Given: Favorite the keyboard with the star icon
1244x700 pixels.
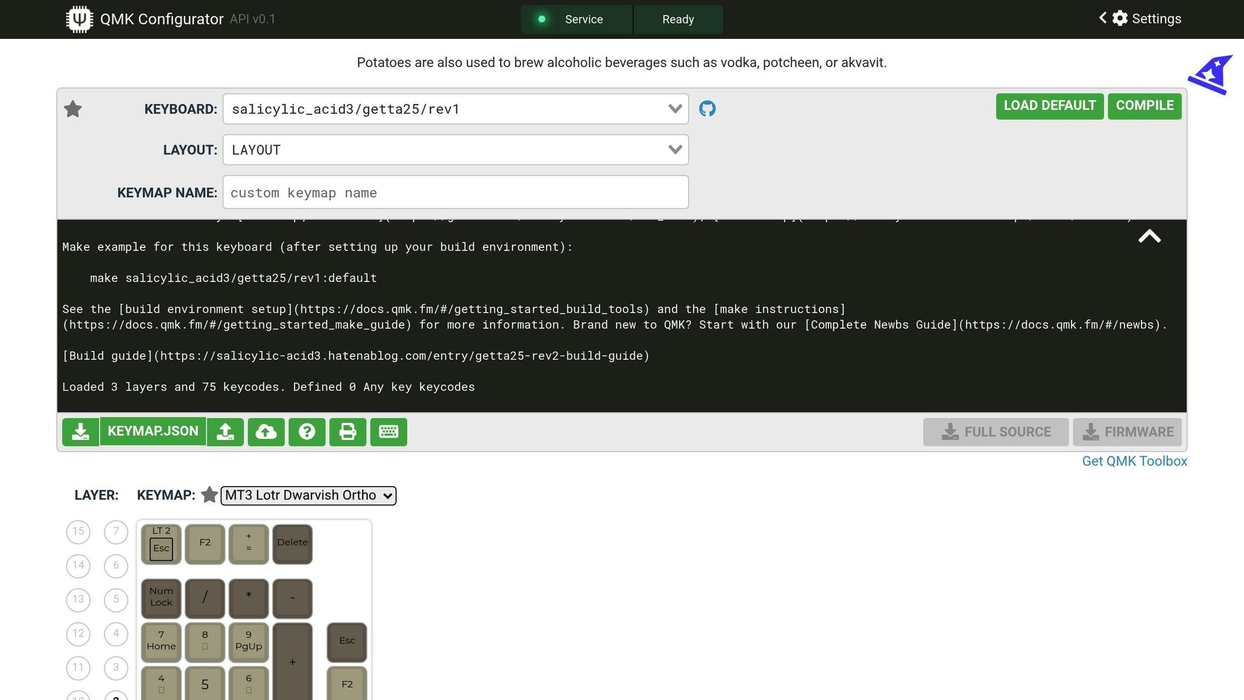Looking at the screenshot, I should click(73, 109).
